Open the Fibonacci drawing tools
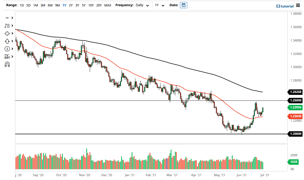304x180 pixels. point(7,26)
